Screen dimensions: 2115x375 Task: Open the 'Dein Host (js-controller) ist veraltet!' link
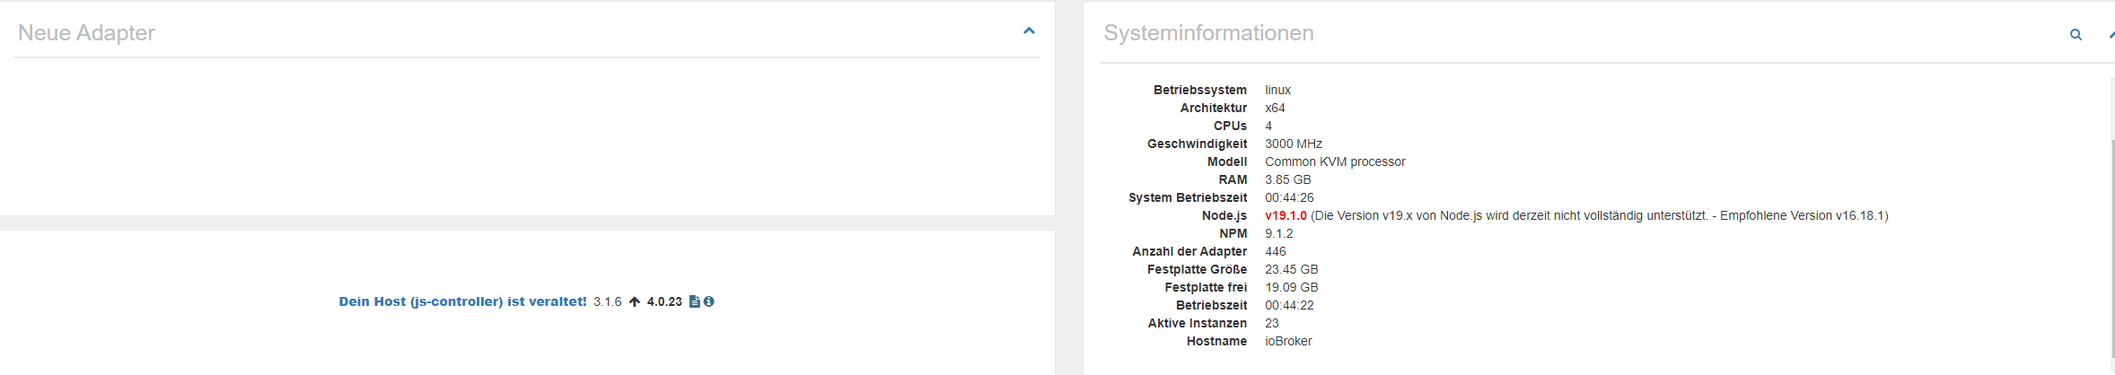click(x=462, y=301)
